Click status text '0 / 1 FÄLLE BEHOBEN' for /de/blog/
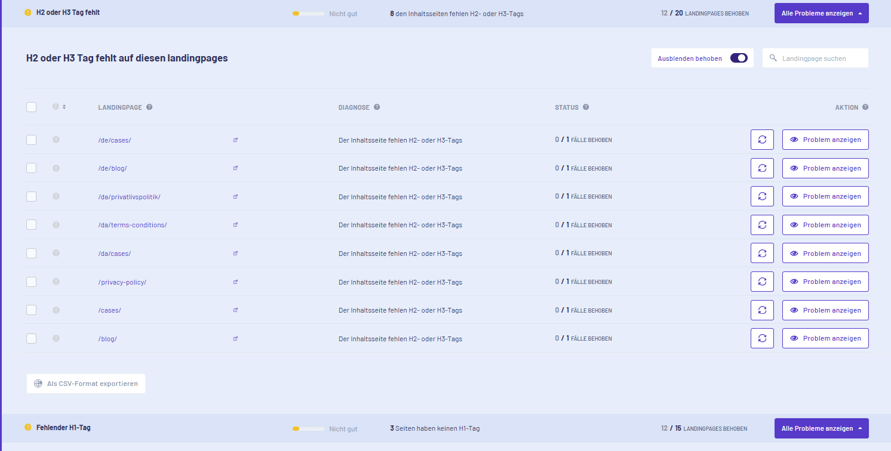The width and height of the screenshot is (891, 451). point(583,168)
